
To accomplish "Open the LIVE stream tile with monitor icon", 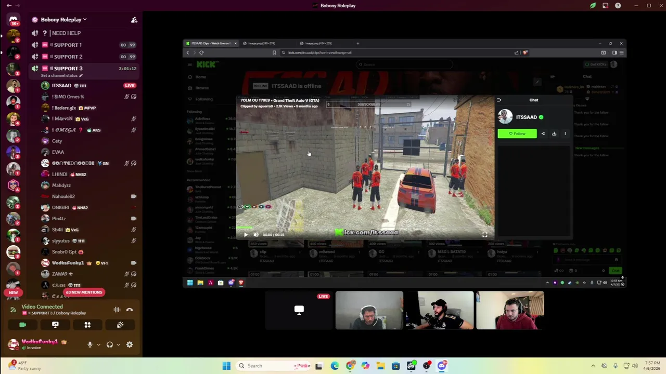I will [x=299, y=311].
